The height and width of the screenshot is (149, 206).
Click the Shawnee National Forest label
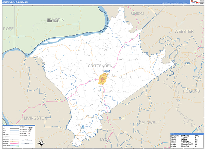[44, 22]
